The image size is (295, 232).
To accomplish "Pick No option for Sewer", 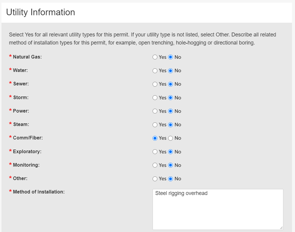I will [170, 84].
